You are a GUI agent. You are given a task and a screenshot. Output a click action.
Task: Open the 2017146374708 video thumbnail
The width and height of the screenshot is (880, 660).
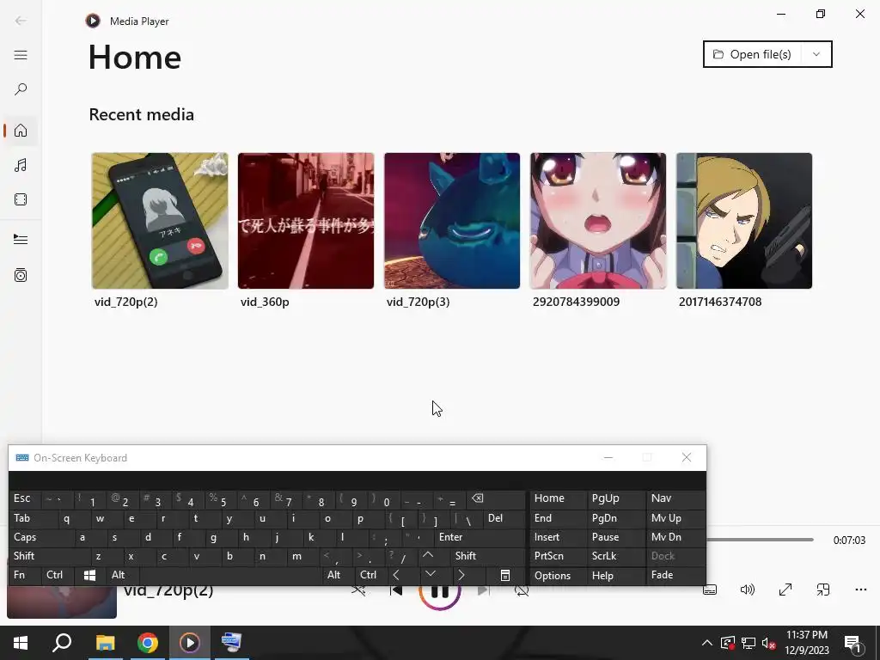744,221
